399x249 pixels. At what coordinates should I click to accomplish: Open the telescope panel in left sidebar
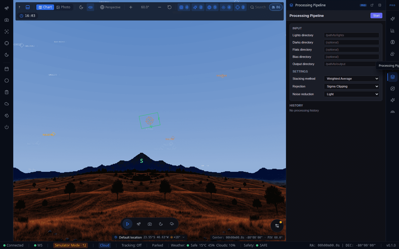click(7, 8)
